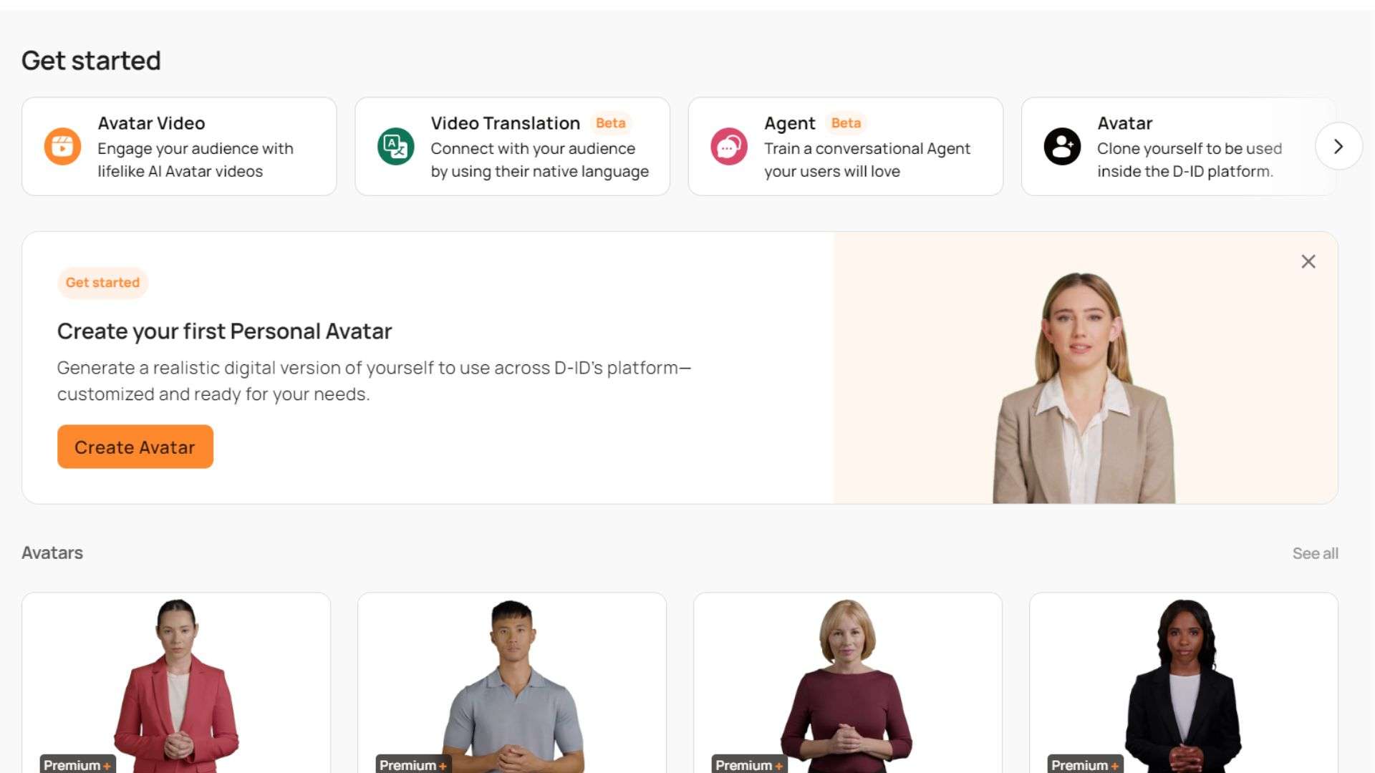
Task: Click the Premium badge on the blonde avatar
Action: point(749,764)
